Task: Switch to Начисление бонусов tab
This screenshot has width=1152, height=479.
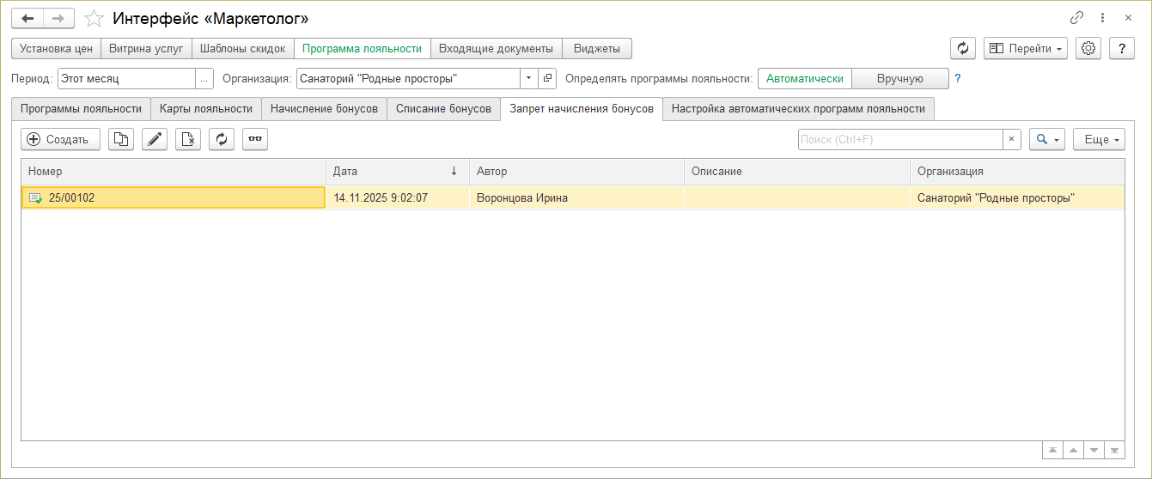Action: 324,109
